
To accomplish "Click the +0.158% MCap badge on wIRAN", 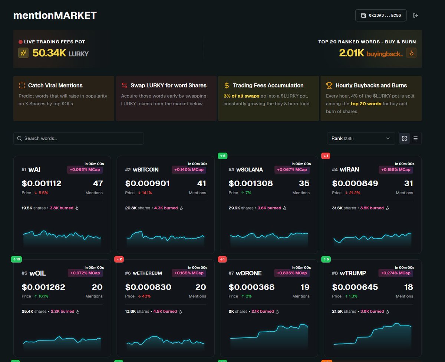I will [x=395, y=170].
